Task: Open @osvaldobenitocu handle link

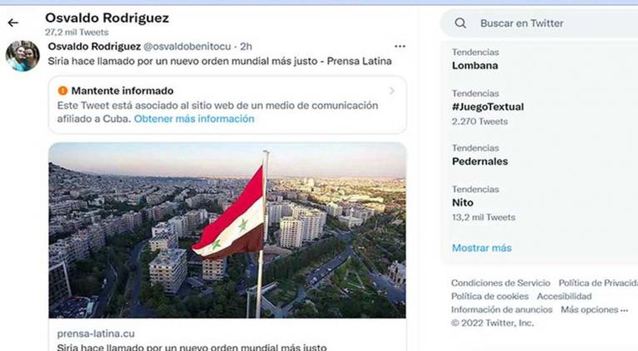Action: [x=187, y=47]
